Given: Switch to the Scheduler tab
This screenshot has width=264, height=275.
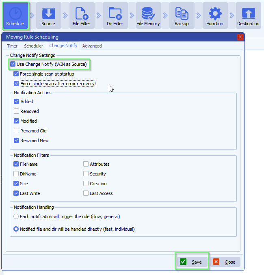Looking at the screenshot, I should (x=33, y=46).
